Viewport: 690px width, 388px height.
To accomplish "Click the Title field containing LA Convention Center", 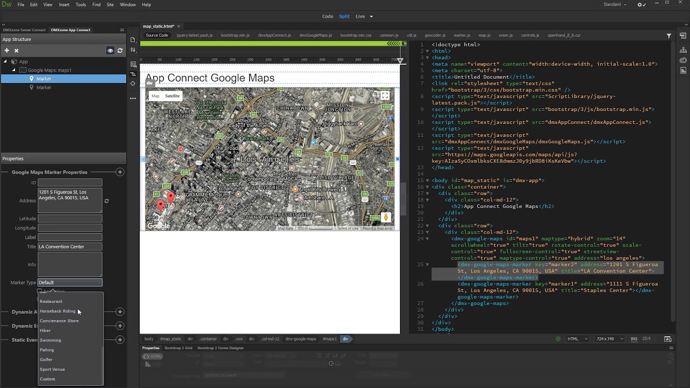I will click(x=70, y=247).
